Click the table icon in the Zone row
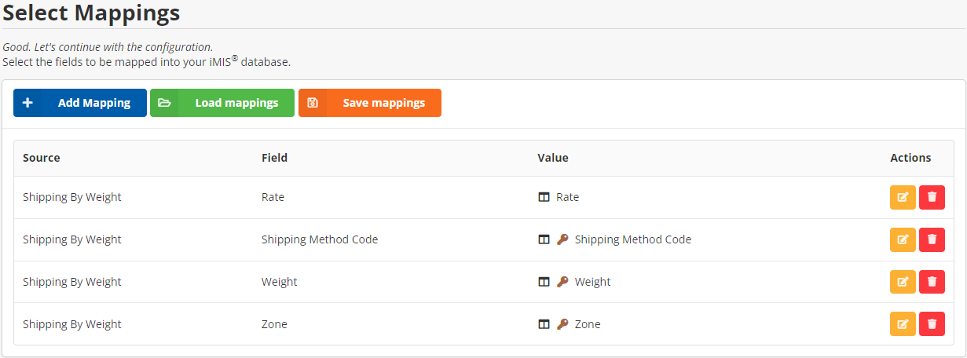 [x=544, y=324]
